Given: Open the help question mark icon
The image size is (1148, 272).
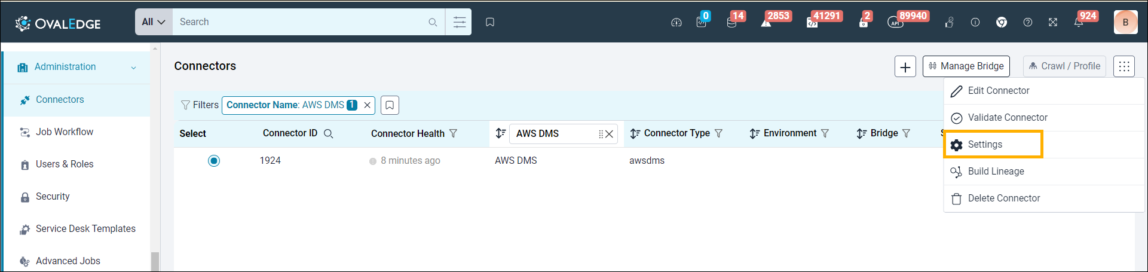Looking at the screenshot, I should pos(1028,23).
